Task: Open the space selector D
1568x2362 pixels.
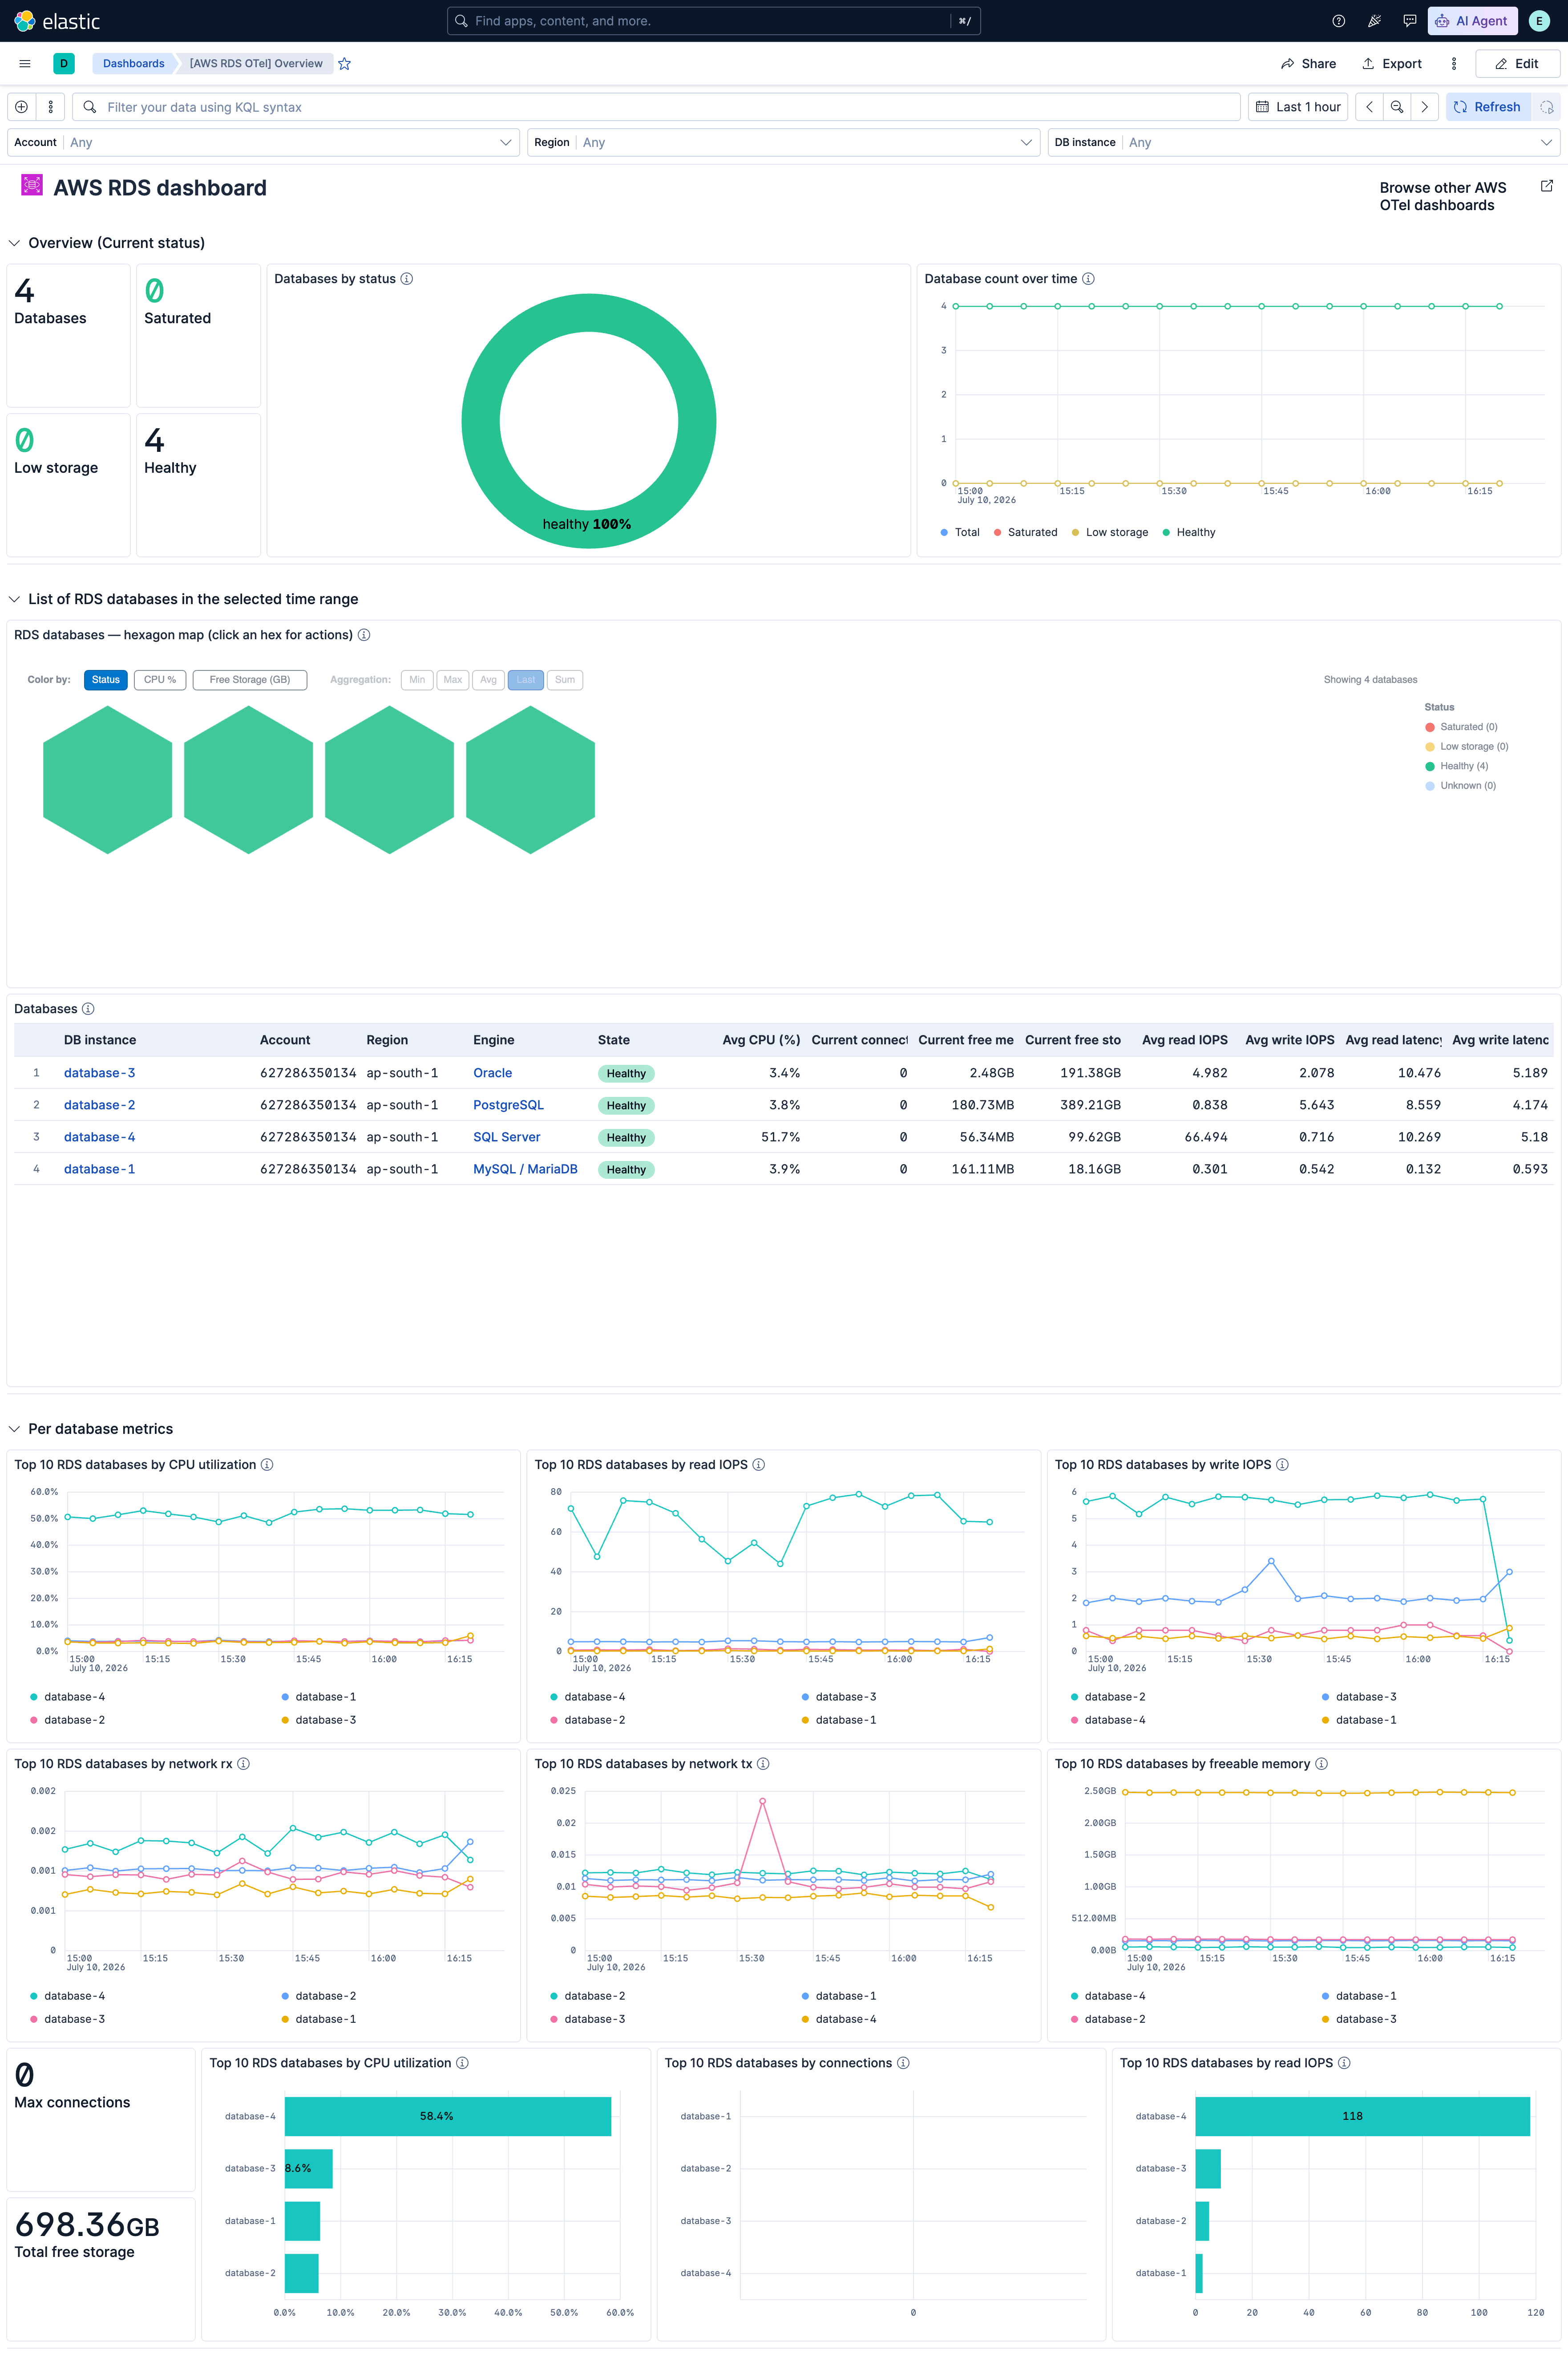Action: pos(64,64)
